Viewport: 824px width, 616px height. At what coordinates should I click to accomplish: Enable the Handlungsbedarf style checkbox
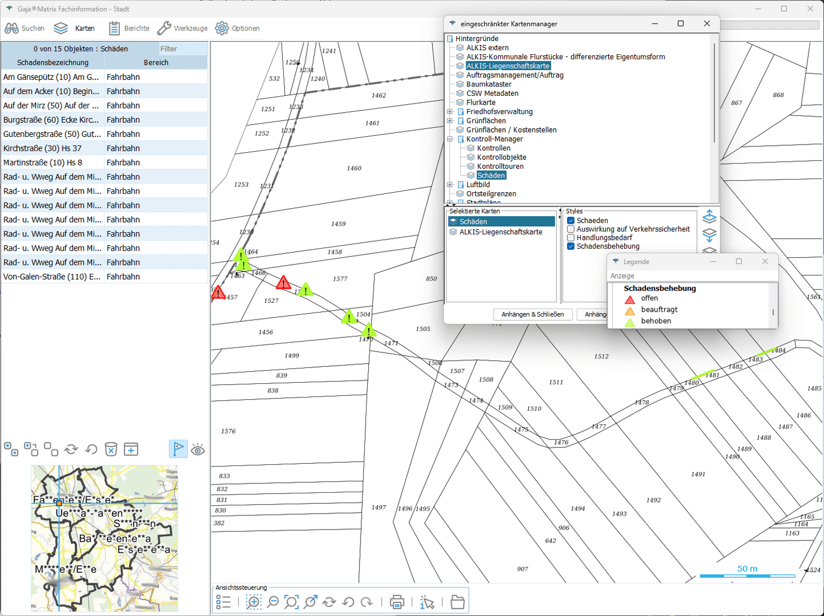tap(571, 238)
